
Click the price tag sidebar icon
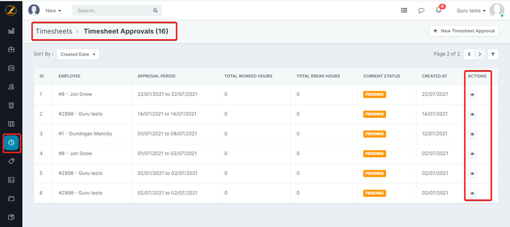tap(12, 161)
